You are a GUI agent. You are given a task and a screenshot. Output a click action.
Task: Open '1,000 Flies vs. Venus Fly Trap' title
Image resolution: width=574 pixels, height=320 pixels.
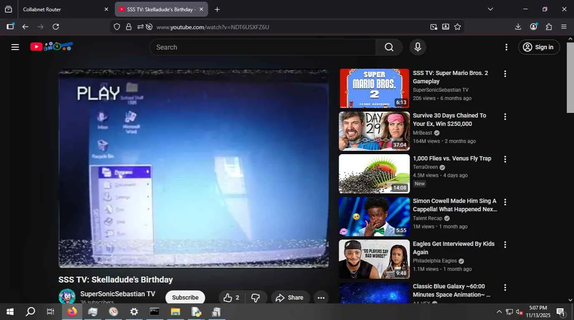(x=452, y=158)
